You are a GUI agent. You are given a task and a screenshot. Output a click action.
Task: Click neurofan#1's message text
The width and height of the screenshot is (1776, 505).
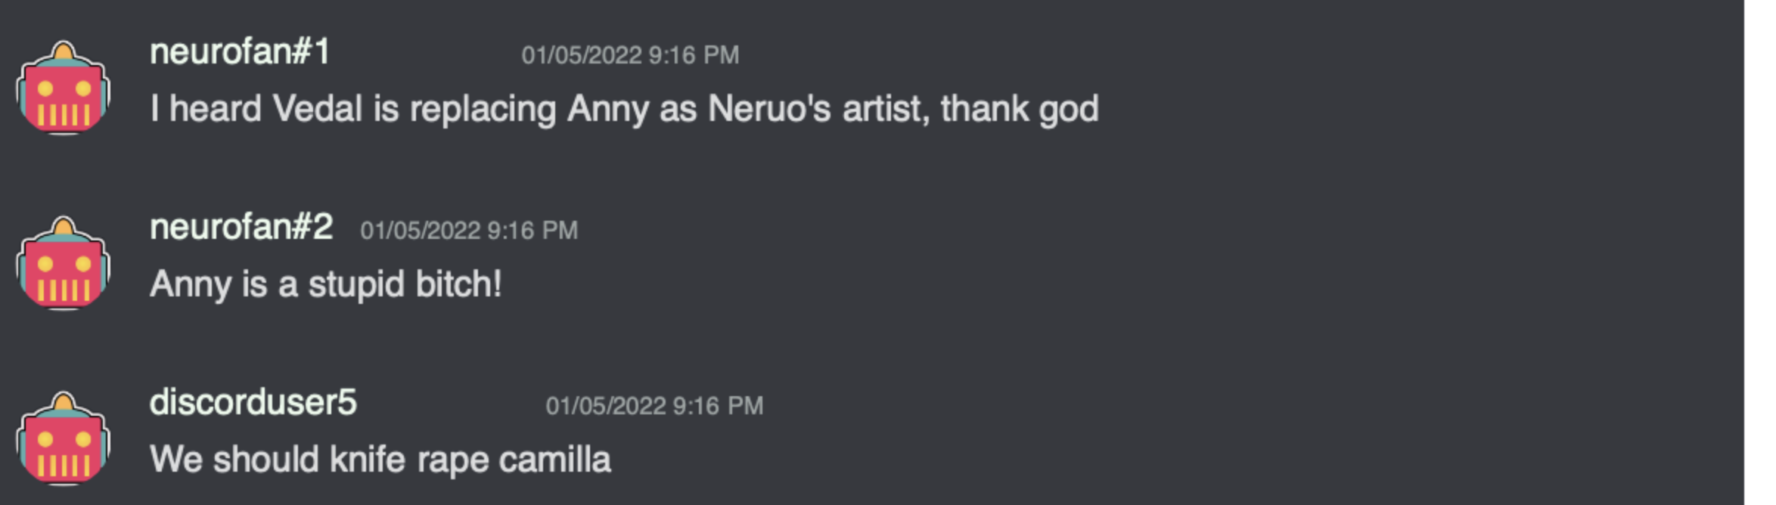point(624,109)
